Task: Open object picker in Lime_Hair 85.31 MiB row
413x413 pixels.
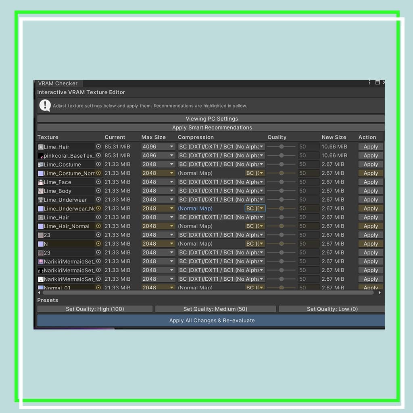Action: pos(98,146)
